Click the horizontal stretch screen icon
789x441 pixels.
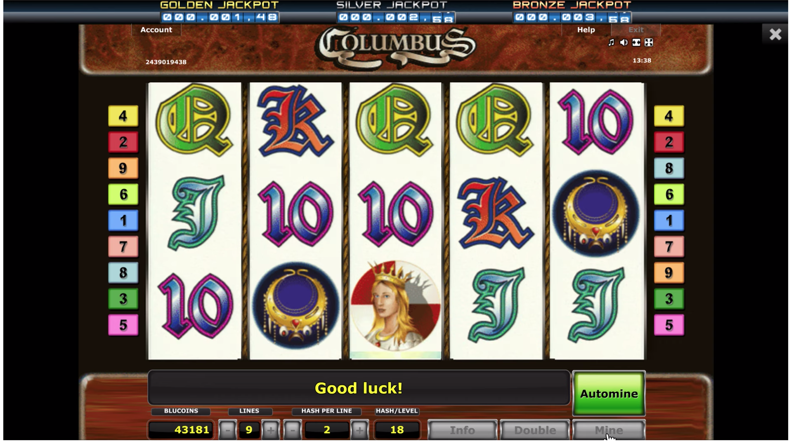(x=636, y=42)
